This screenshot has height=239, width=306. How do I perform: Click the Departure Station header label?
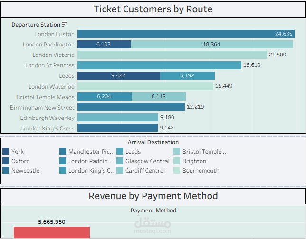click(x=36, y=25)
